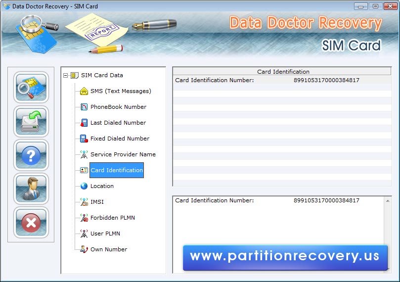Image resolution: width=400 pixels, height=282 pixels.
Task: Select User PLMN entry
Action: point(105,234)
